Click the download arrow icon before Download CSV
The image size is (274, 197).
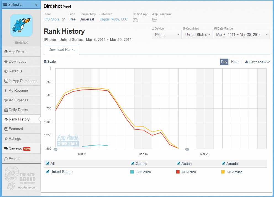point(247,62)
